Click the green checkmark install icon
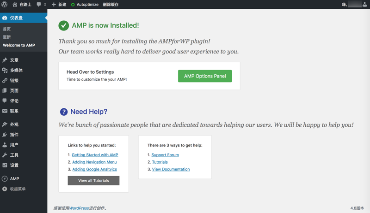This screenshot has height=213, width=370. point(64,25)
